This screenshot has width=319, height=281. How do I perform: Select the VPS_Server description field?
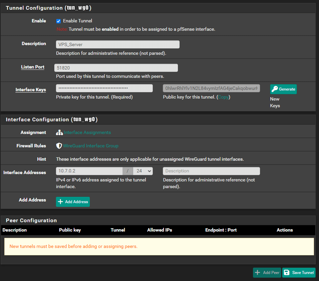(x=117, y=44)
